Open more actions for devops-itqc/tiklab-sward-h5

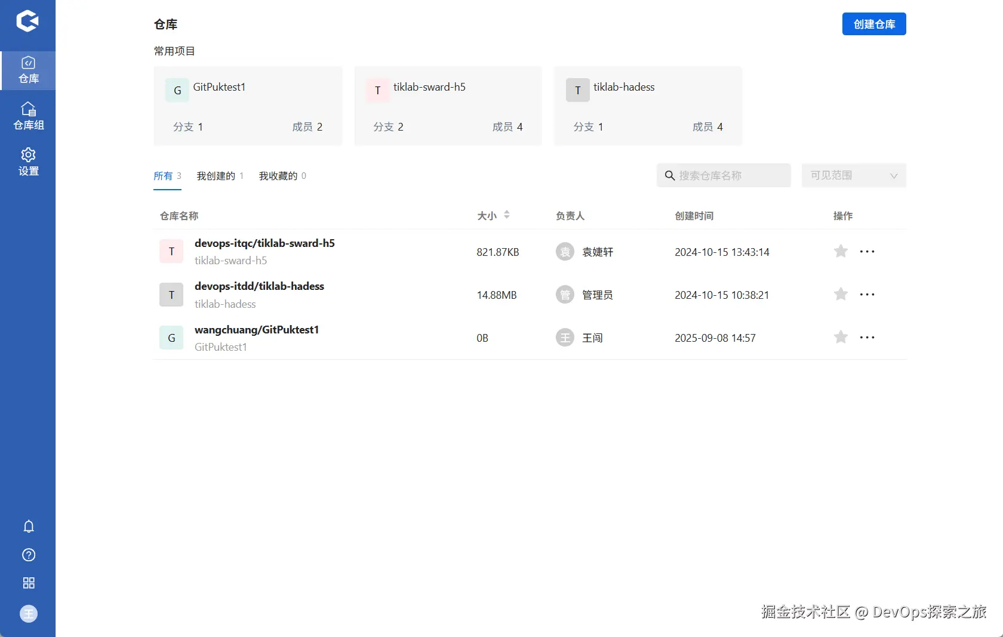pyautogui.click(x=867, y=252)
